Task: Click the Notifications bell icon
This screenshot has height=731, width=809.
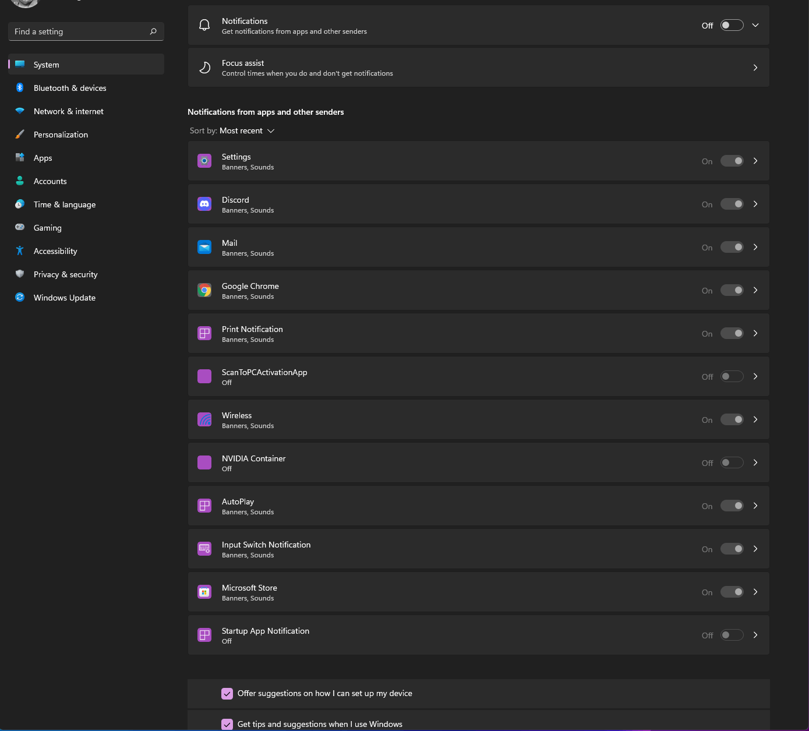Action: point(204,25)
